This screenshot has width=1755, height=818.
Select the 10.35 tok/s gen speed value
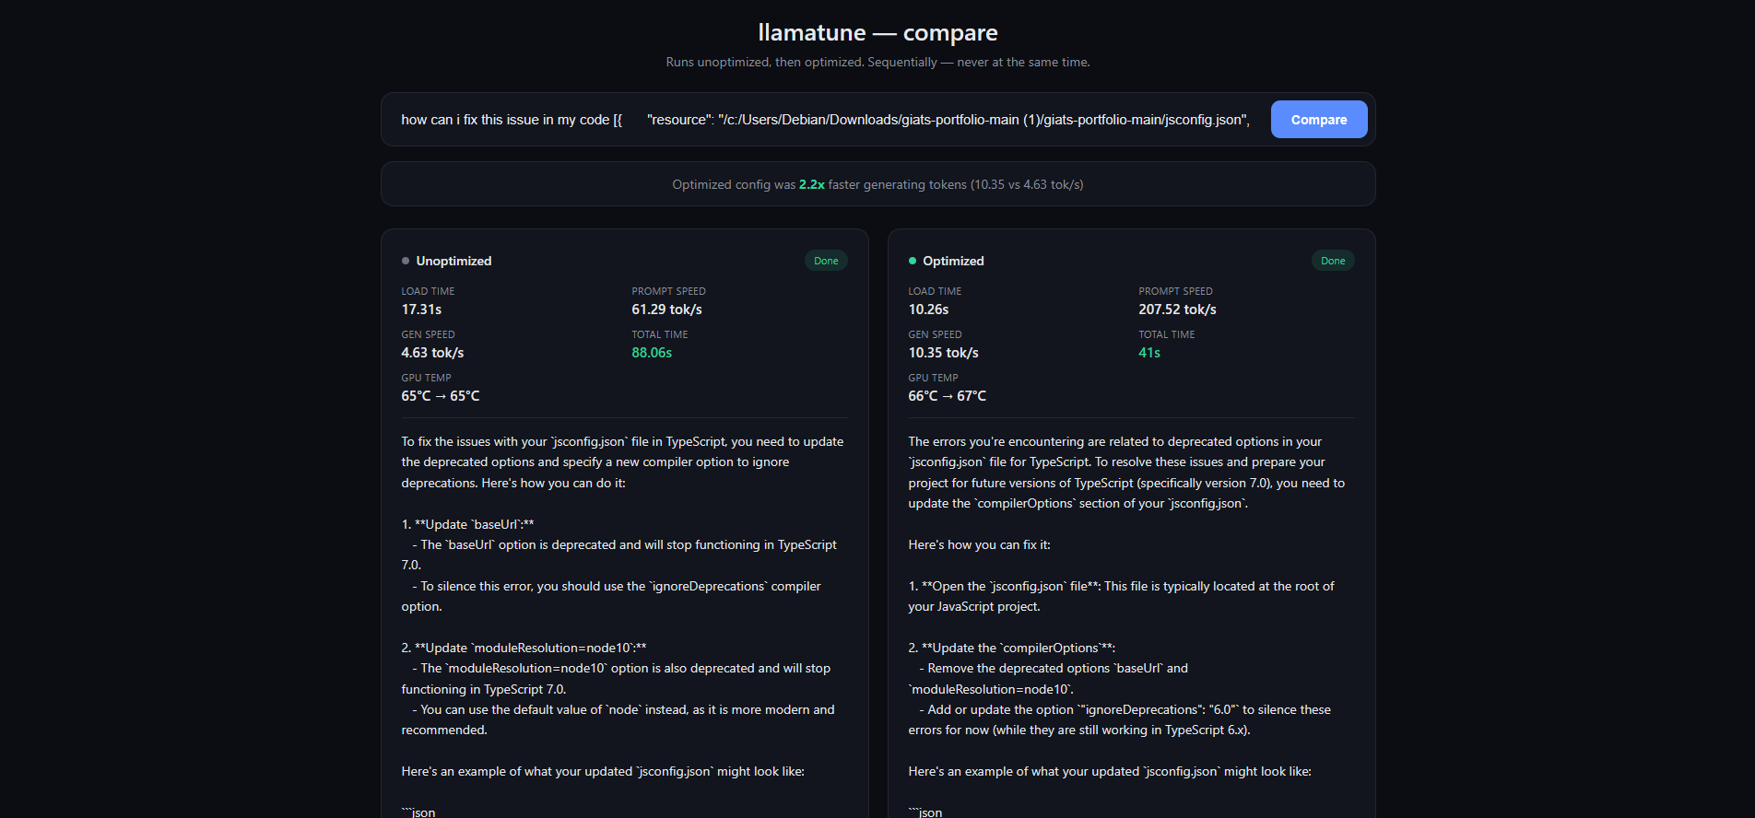[x=943, y=353]
